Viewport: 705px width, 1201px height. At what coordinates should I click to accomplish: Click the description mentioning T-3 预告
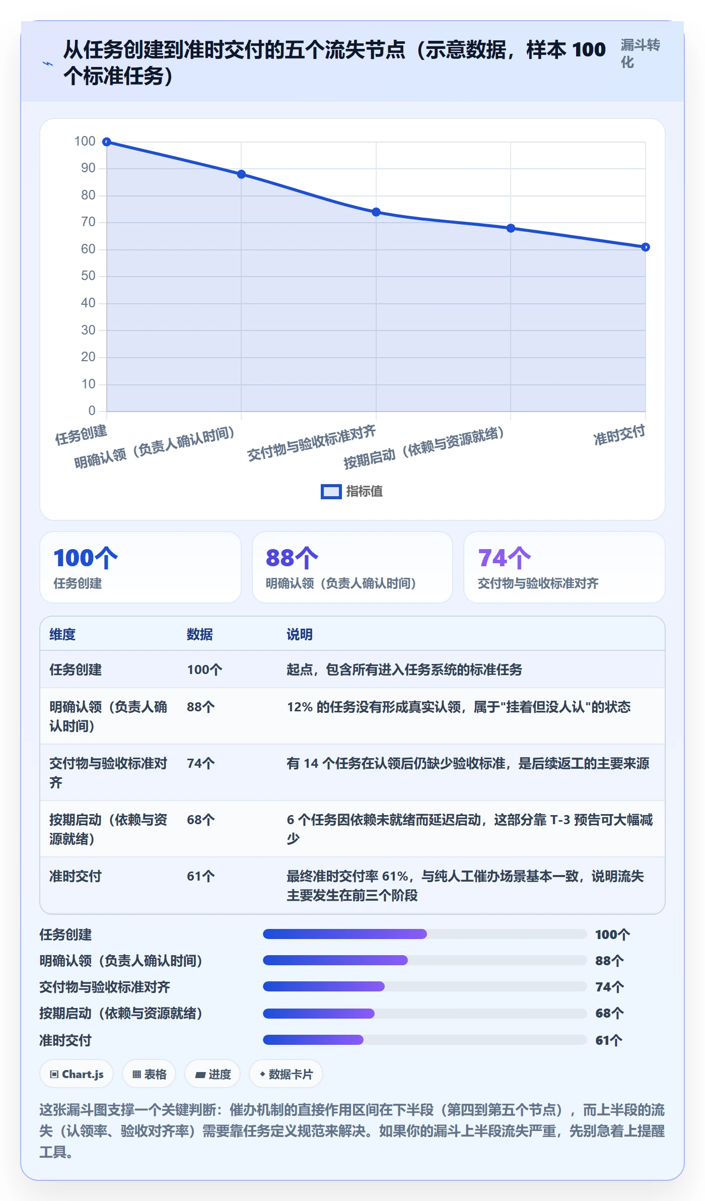coord(470,829)
